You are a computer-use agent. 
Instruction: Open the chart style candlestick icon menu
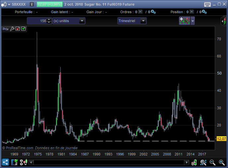[4, 4]
